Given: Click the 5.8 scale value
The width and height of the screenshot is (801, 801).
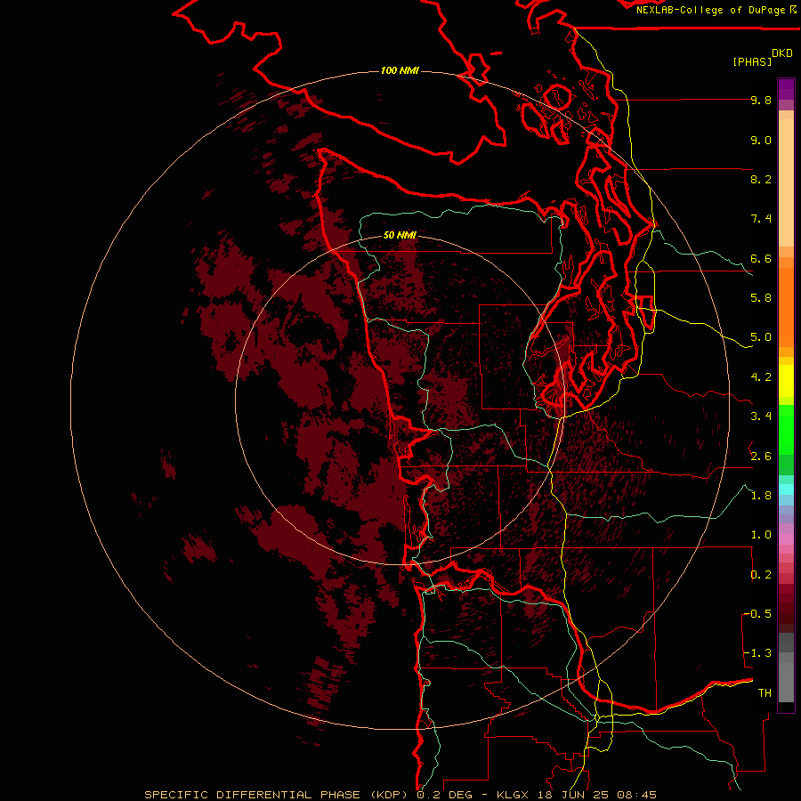Looking at the screenshot, I should (x=761, y=298).
